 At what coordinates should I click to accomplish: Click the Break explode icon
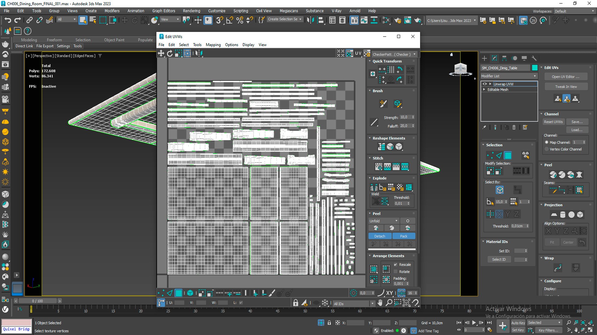point(374,187)
